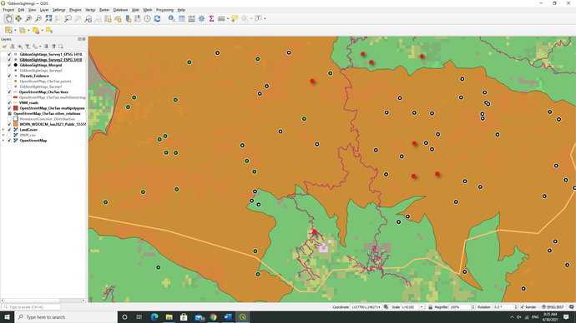The width and height of the screenshot is (576, 323).
Task: Enable the GibbonSightings_Survey2 layer checkbox
Action: pos(9,70)
